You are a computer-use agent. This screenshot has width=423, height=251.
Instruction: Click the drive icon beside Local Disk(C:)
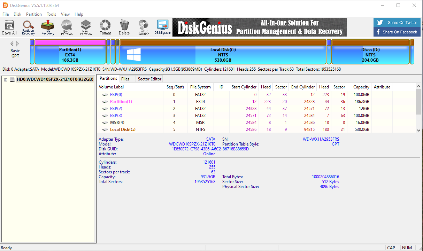pyautogui.click(x=105, y=130)
